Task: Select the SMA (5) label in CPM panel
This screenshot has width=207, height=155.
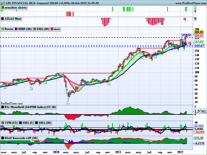Action: 26,123
